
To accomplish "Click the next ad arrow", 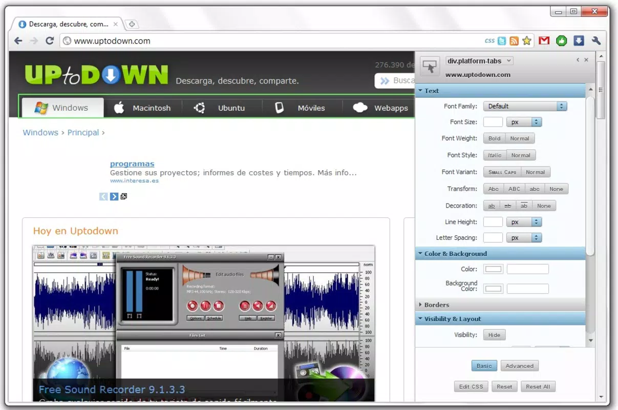I will pos(114,196).
